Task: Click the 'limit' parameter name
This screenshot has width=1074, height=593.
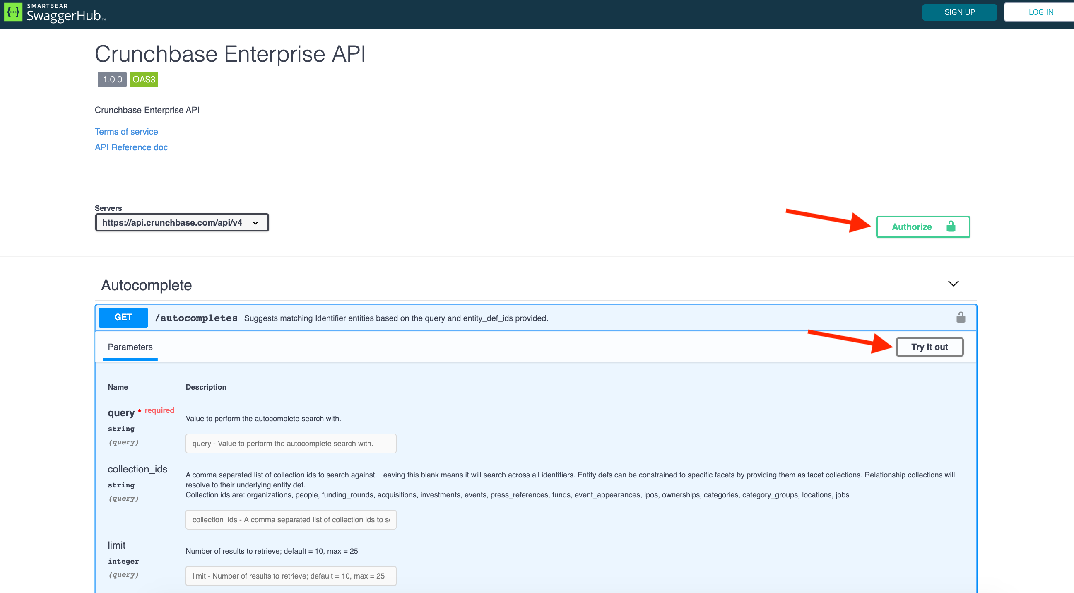Action: 116,545
